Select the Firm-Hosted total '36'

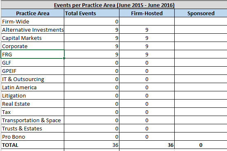(147, 145)
